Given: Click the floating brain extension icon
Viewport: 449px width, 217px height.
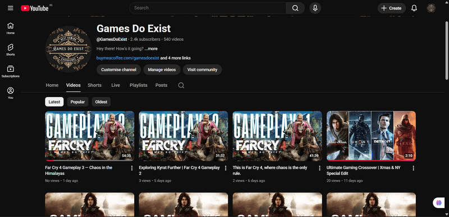Looking at the screenshot, I should pyautogui.click(x=439, y=203).
